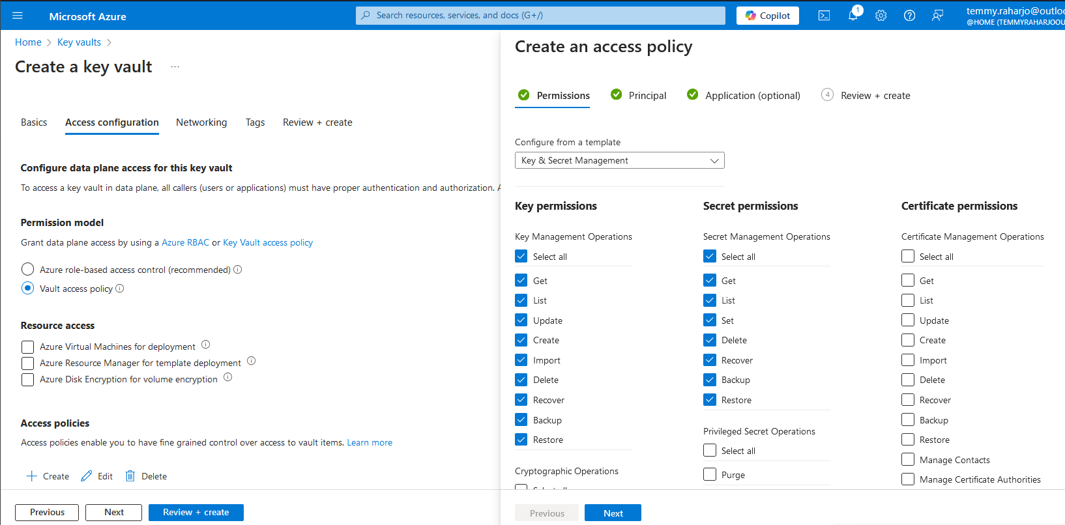Viewport: 1065px width, 525px height.
Task: Check Select all under Certificate Management Operations
Action: (x=908, y=256)
